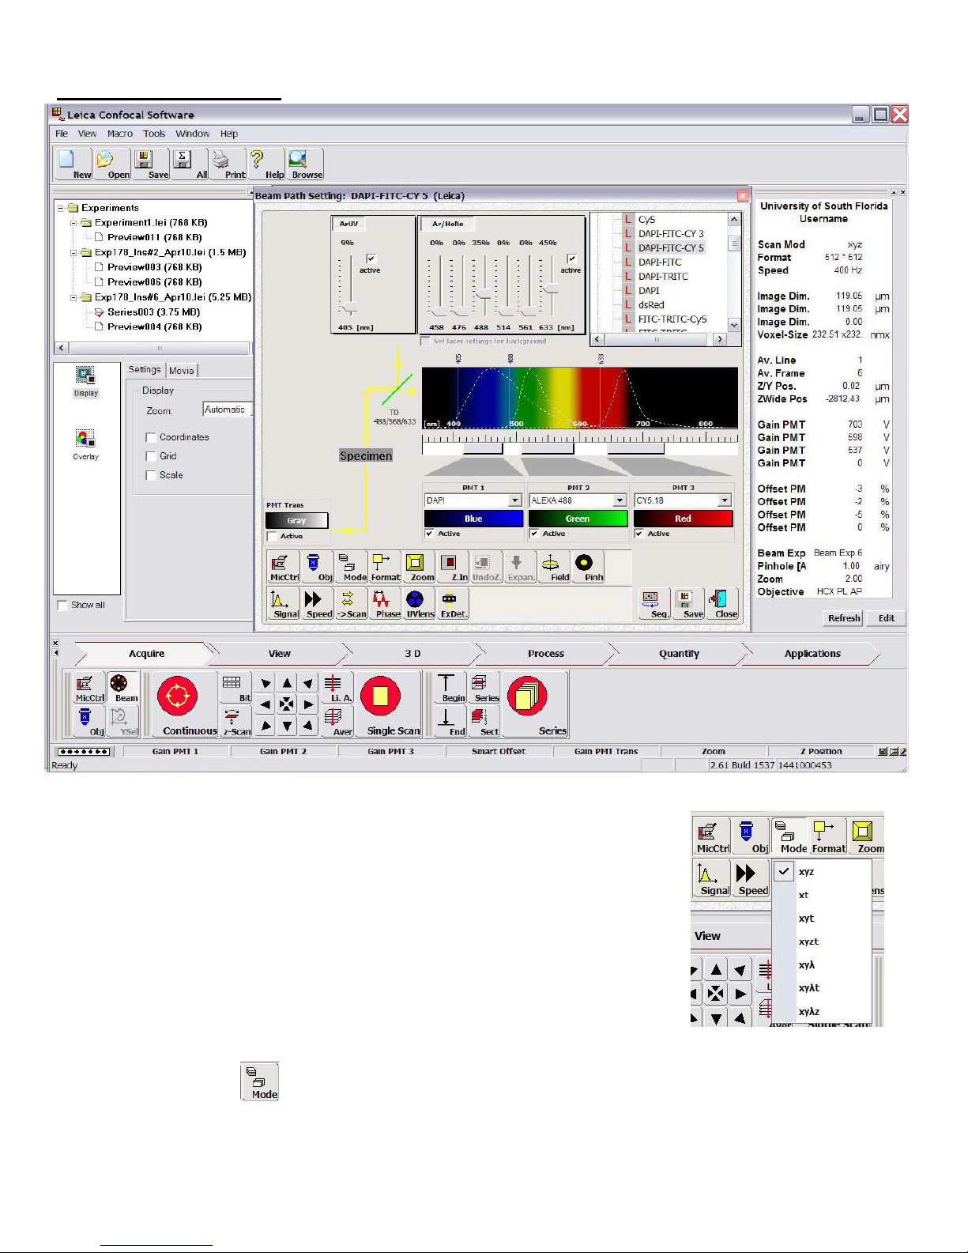Toggle the PMT 3 Active checkbox
968x1253 pixels.
coord(639,534)
